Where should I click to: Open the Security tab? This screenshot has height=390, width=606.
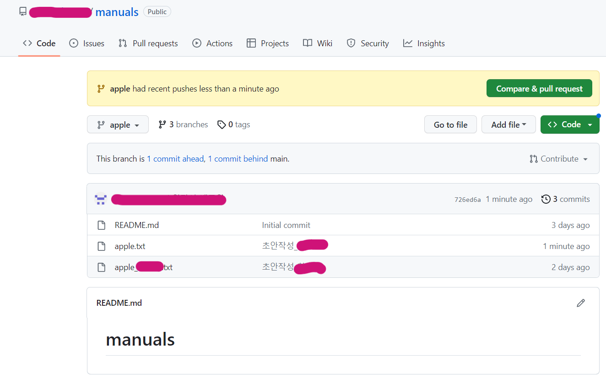click(x=368, y=43)
